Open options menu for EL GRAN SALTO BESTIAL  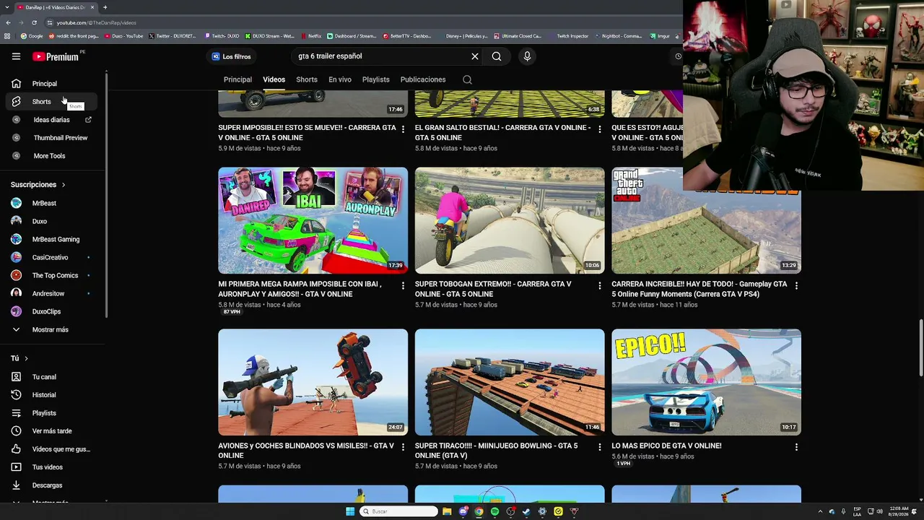click(599, 129)
